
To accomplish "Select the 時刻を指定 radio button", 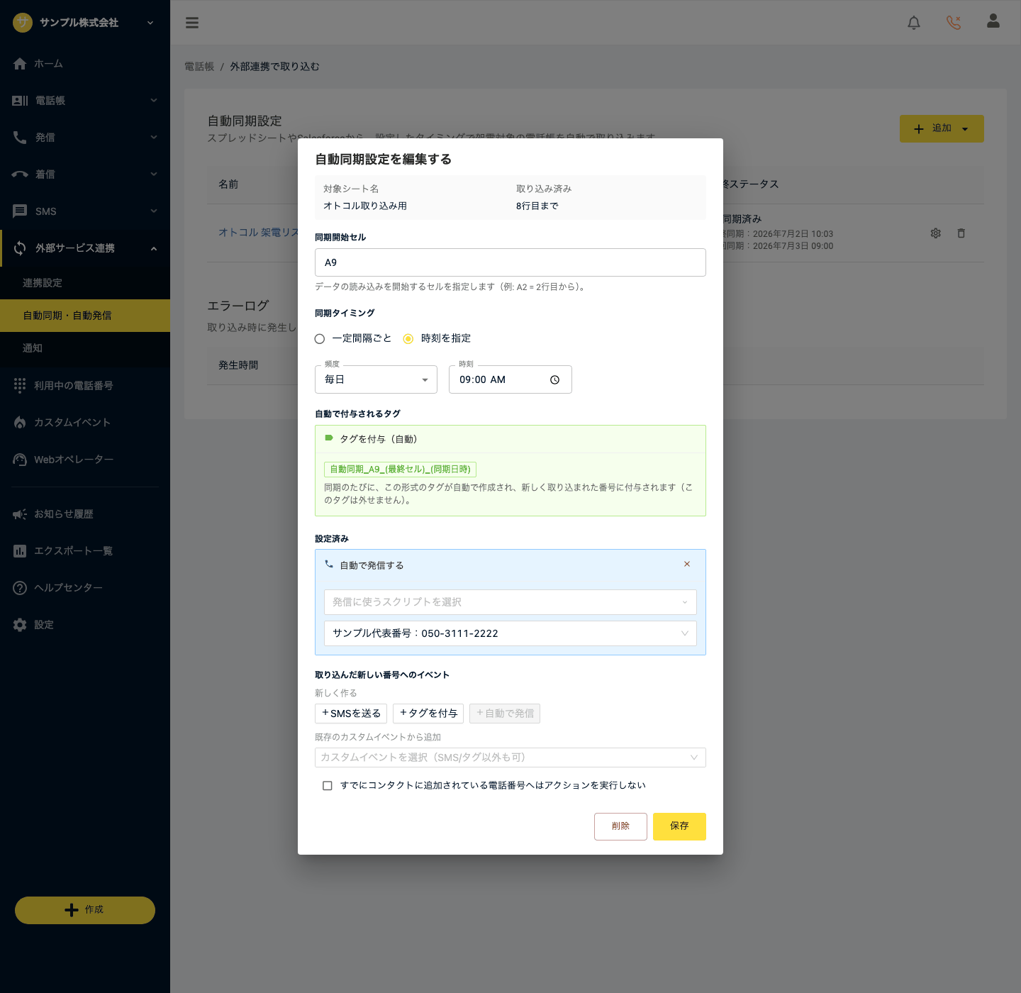I will 408,339.
